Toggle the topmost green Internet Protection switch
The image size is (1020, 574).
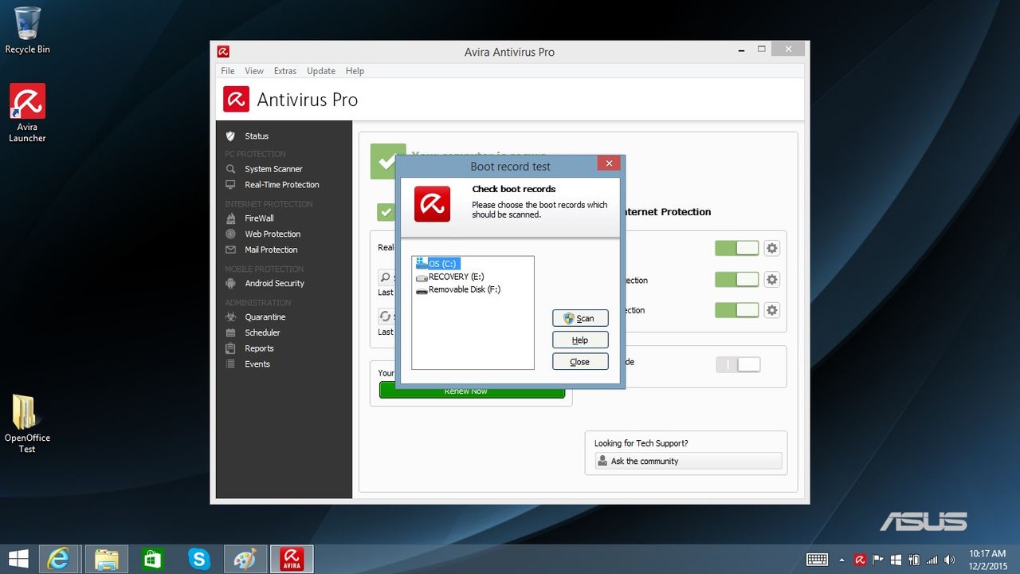pos(737,248)
